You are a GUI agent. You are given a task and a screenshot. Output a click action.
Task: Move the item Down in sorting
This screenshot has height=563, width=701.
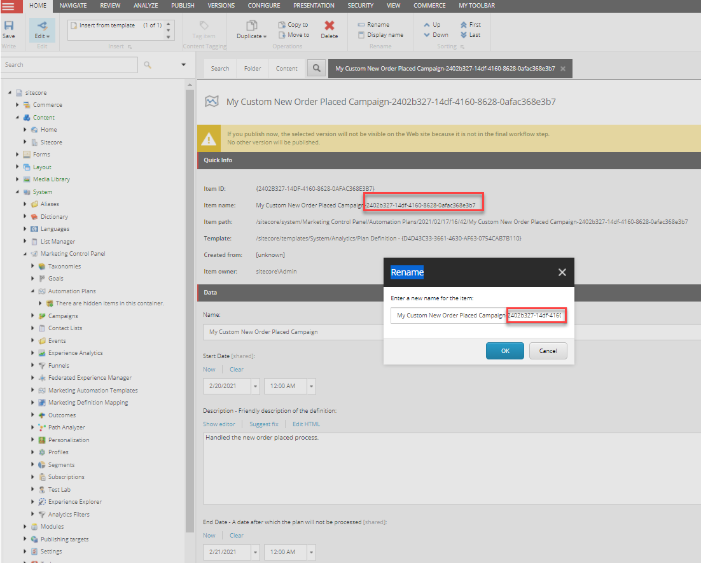pyautogui.click(x=436, y=35)
